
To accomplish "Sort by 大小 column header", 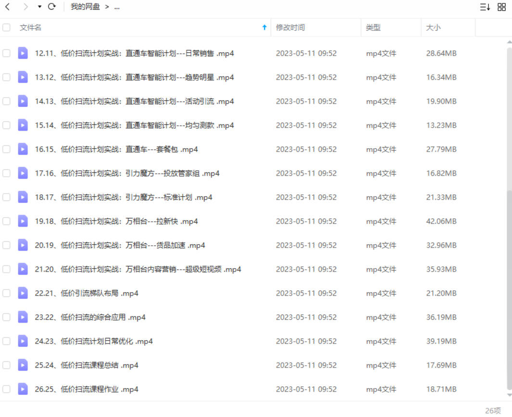I will [433, 27].
